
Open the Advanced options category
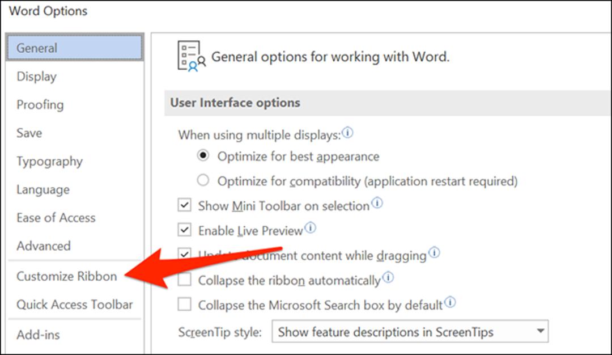[43, 246]
